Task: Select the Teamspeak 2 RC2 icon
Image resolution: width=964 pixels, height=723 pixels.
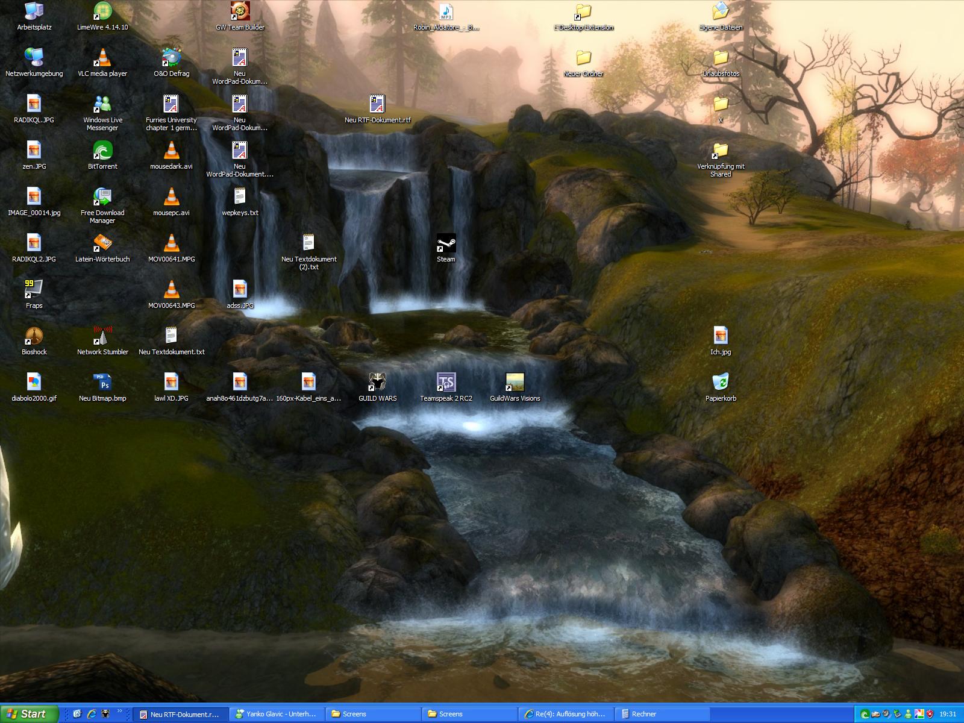Action: tap(446, 383)
